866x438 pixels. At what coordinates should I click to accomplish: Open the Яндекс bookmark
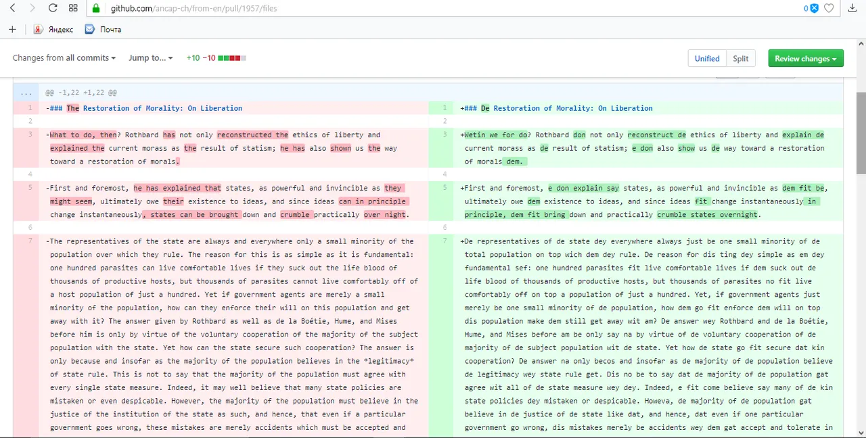(53, 29)
